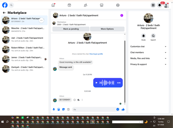Open the notifications bell with 20+ badge

point(160,5)
